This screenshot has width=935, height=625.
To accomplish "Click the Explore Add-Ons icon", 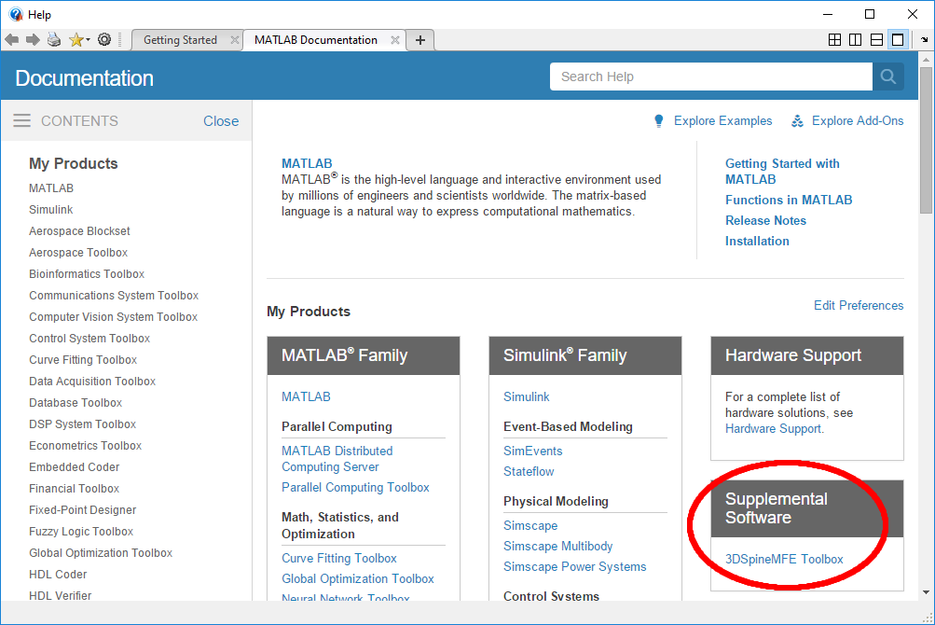I will 797,121.
